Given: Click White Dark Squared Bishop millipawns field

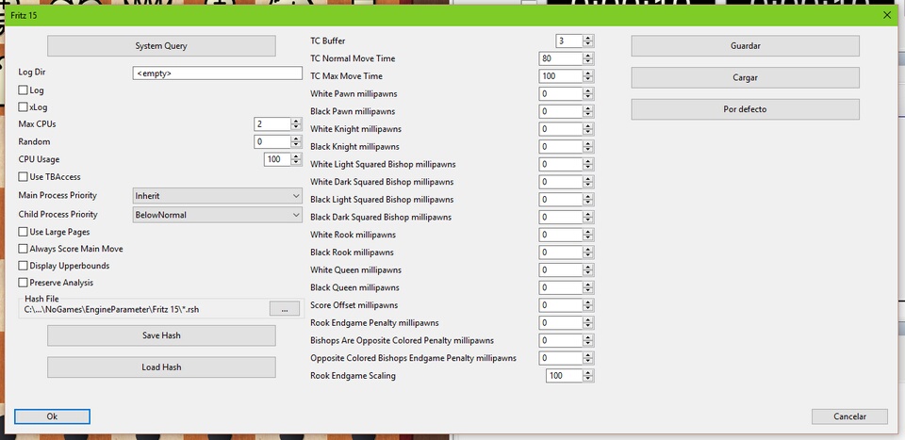Looking at the screenshot, I should click(x=560, y=182).
